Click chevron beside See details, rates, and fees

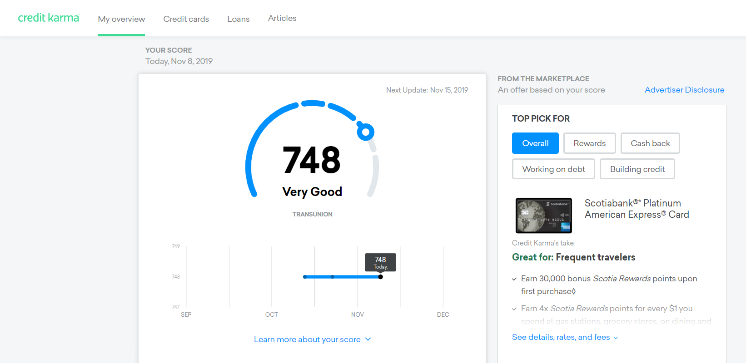click(616, 338)
